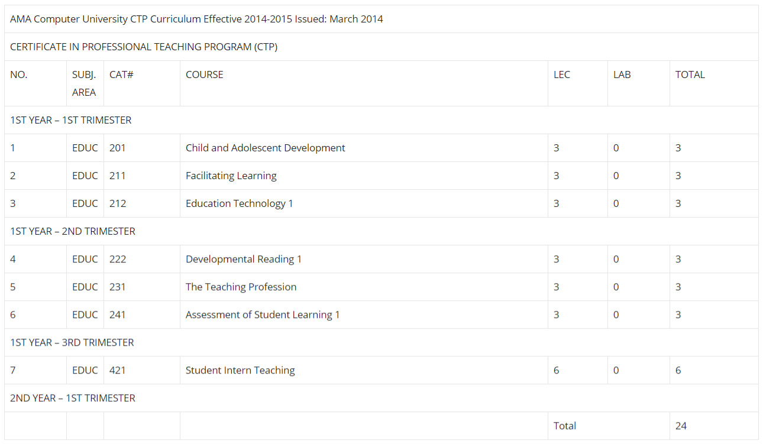Click catalog number 201
The width and height of the screenshot is (763, 444).
pyautogui.click(x=118, y=148)
